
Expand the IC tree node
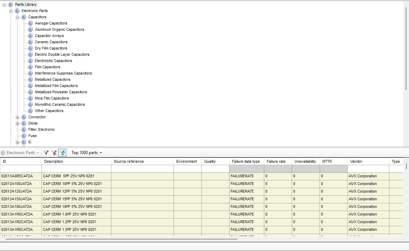click(x=17, y=142)
